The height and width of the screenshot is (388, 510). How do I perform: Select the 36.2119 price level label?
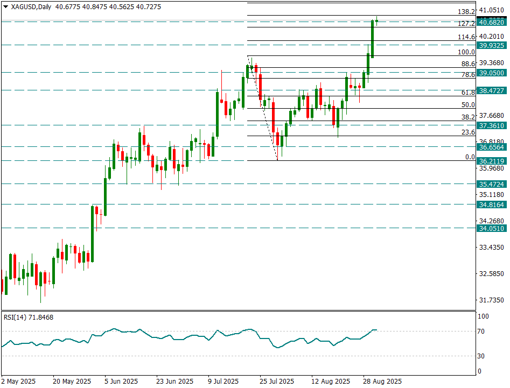(x=492, y=161)
